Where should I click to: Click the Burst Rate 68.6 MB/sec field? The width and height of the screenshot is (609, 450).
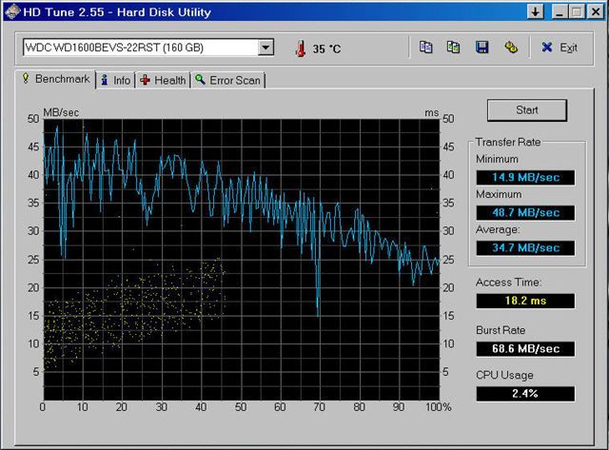coord(523,347)
